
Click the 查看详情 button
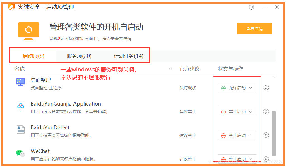254,29
